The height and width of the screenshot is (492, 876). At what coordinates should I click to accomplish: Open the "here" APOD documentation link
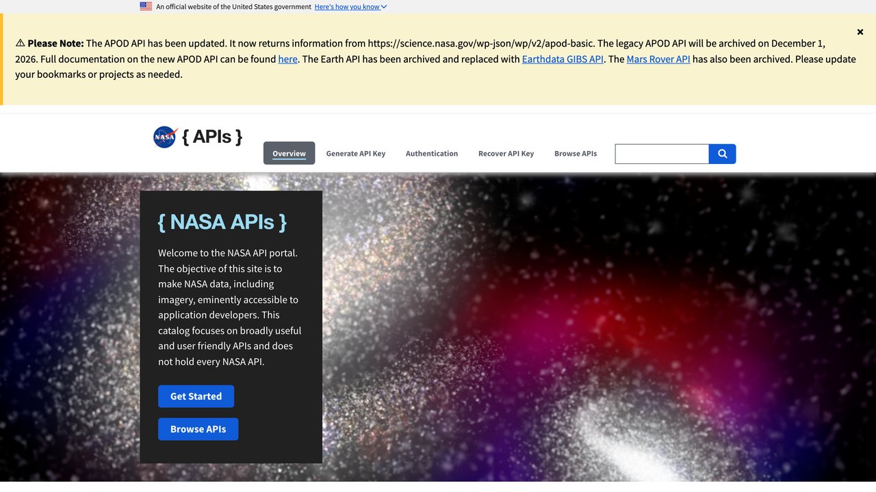[287, 59]
